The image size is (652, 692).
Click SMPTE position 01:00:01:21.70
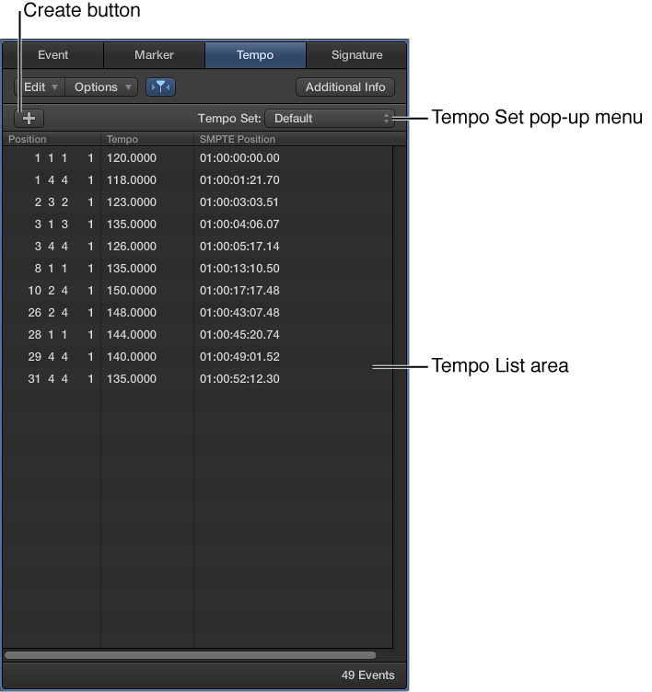239,180
